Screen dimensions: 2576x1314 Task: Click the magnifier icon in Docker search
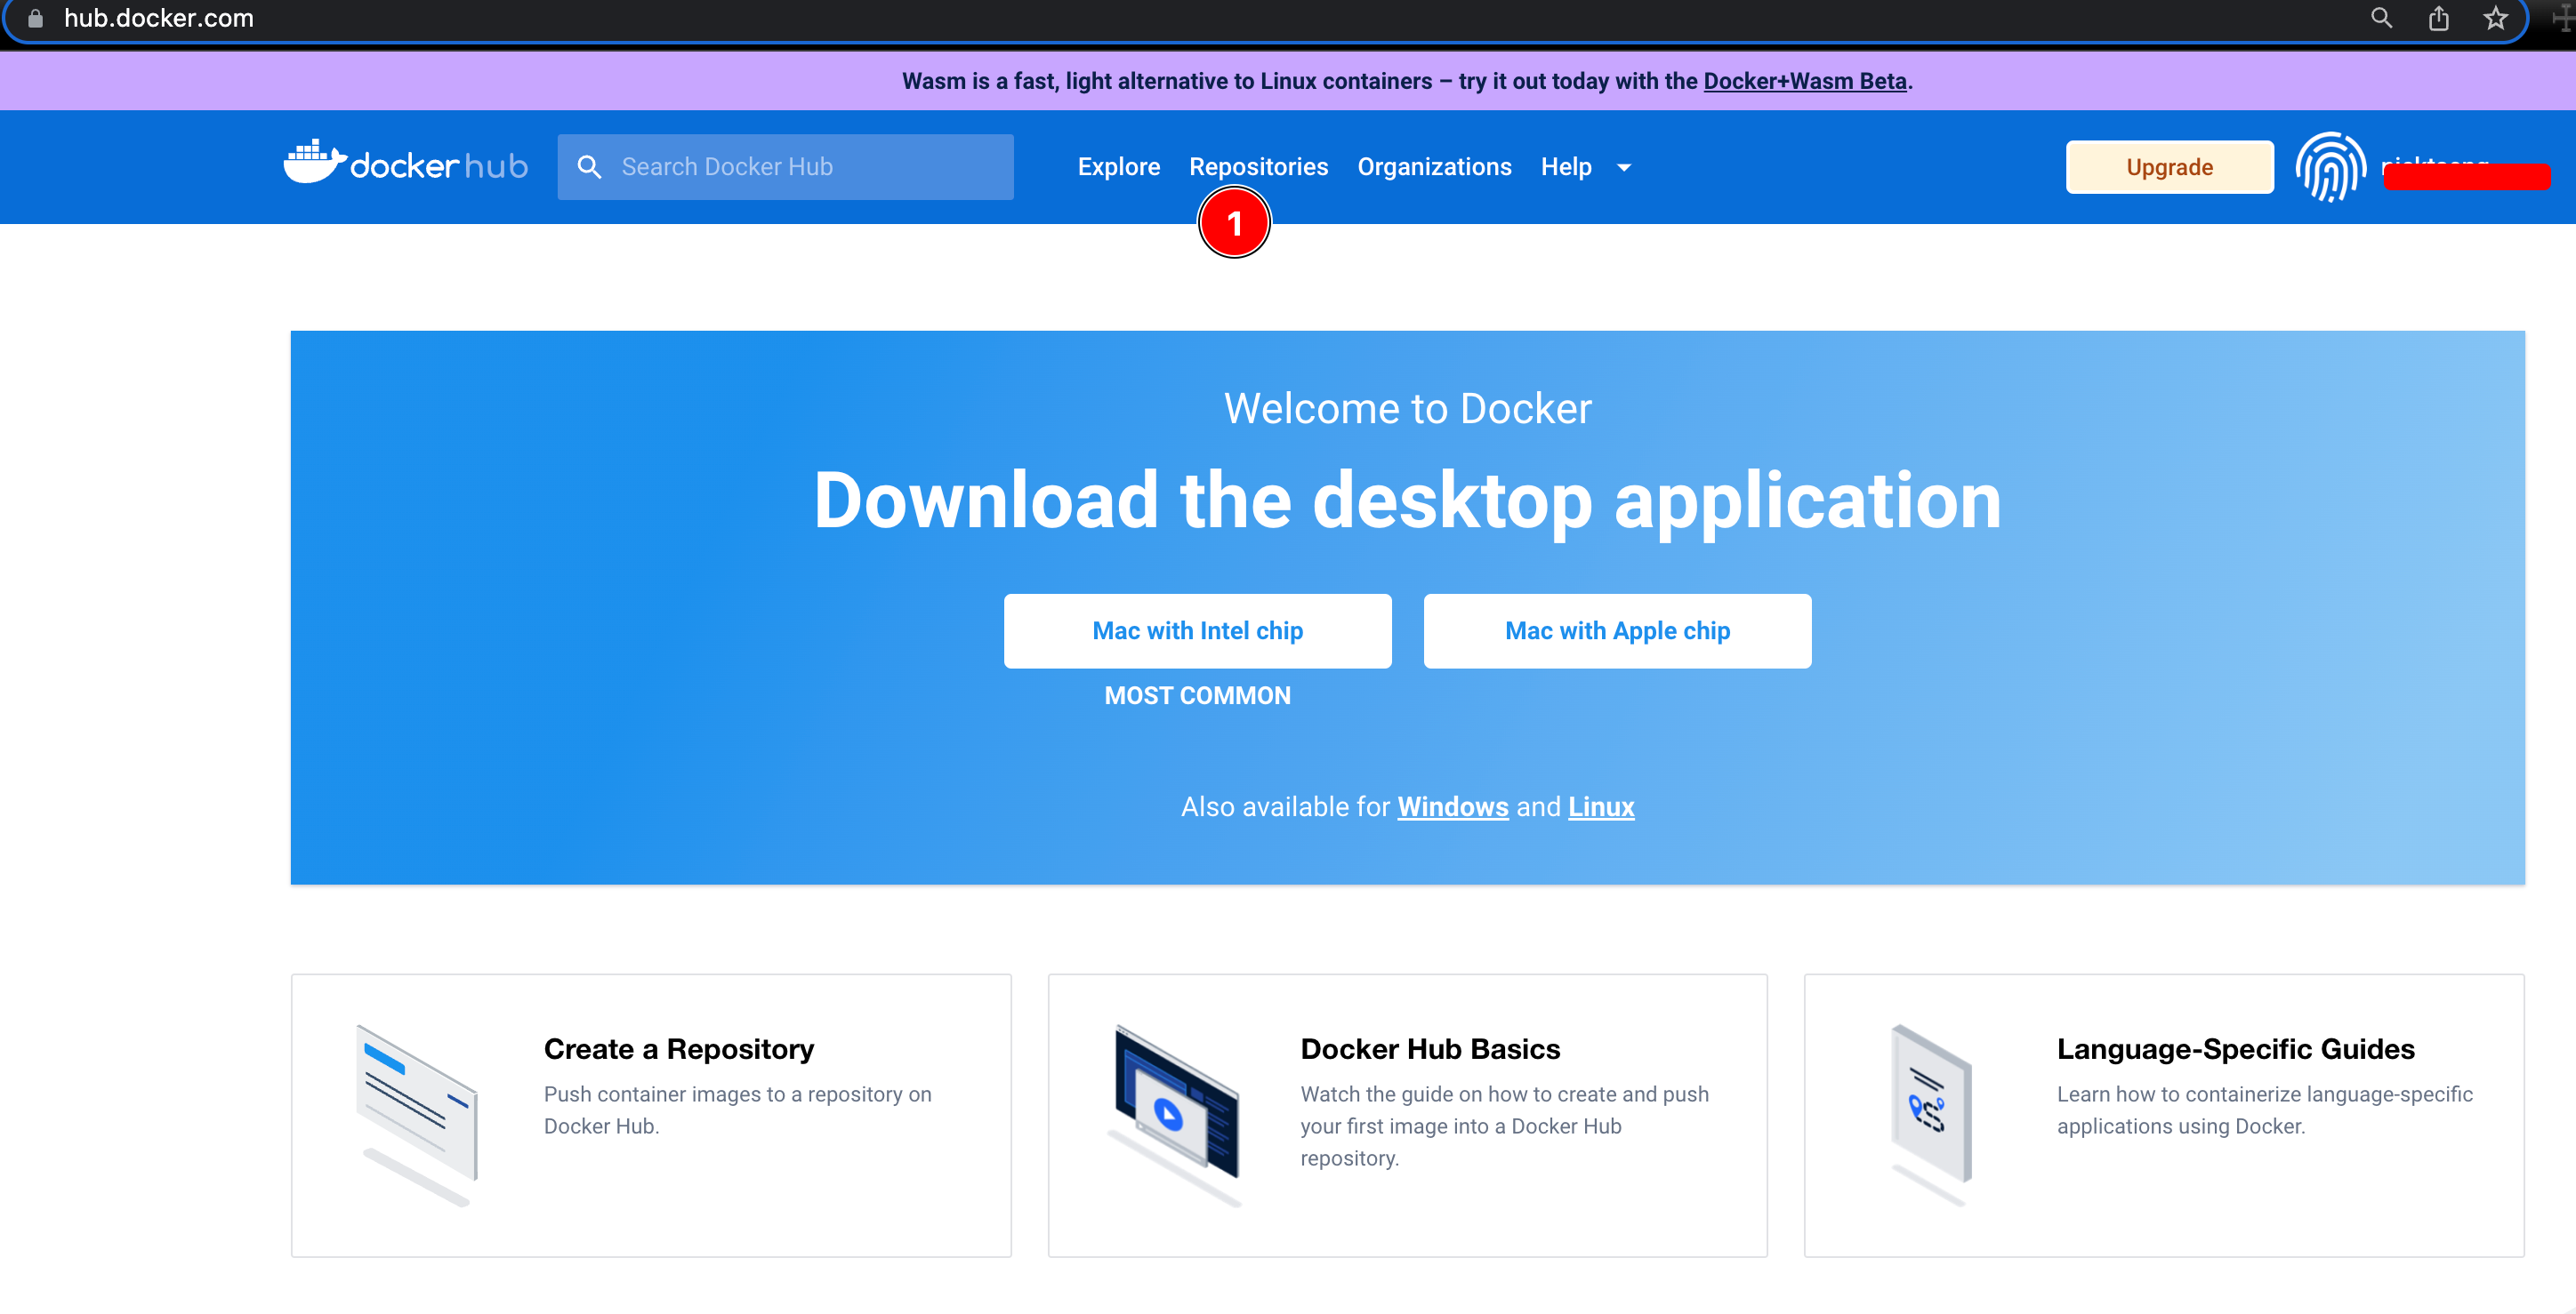pos(589,167)
